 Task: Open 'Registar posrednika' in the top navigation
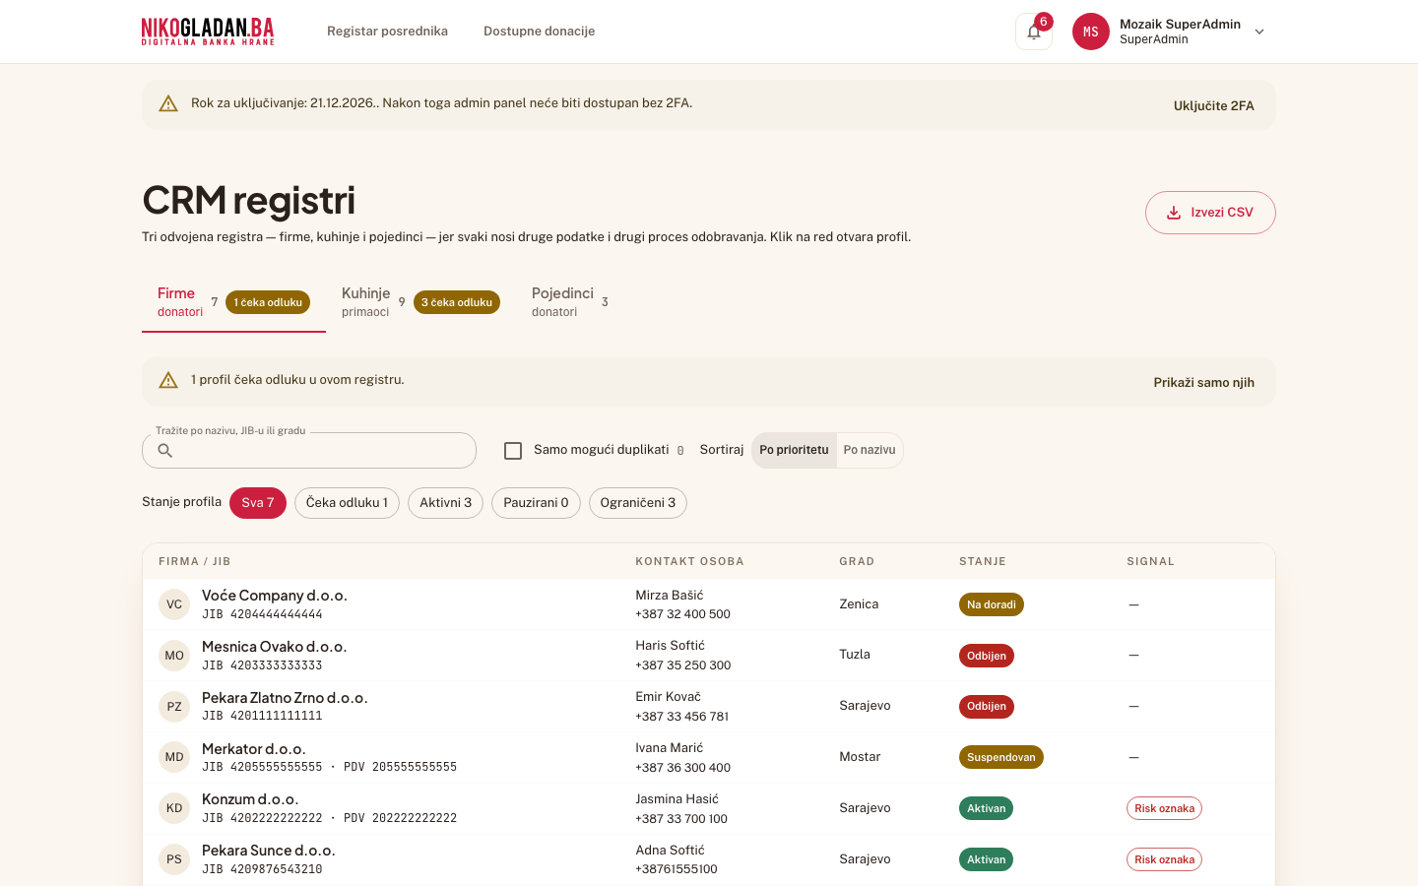(x=387, y=32)
